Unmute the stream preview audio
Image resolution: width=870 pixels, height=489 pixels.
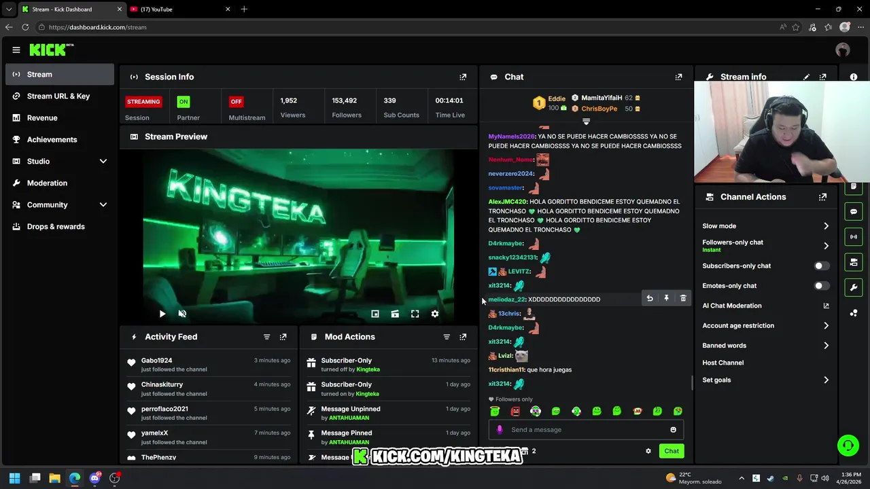[x=182, y=314]
